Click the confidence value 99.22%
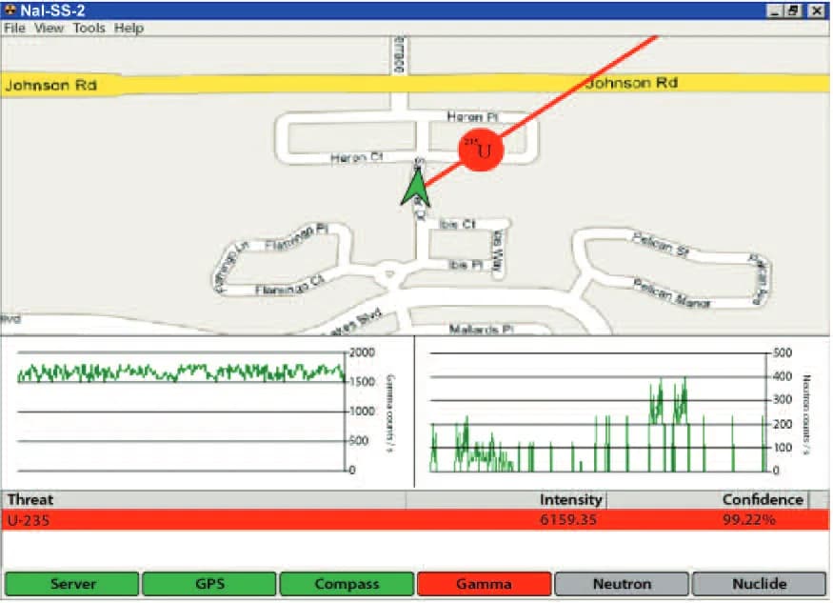Image resolution: width=833 pixels, height=603 pixels. coord(748,519)
